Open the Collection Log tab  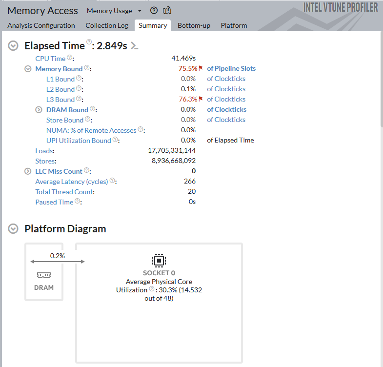point(107,25)
